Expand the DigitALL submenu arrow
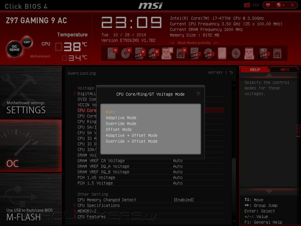The height and width of the screenshot is (226, 301). tap(75, 94)
